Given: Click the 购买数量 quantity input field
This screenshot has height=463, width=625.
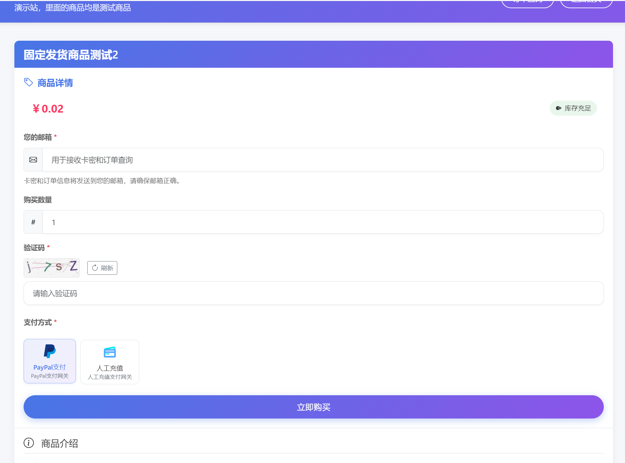Looking at the screenshot, I should [322, 222].
